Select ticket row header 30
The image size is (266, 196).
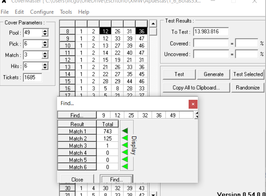tap(67, 188)
